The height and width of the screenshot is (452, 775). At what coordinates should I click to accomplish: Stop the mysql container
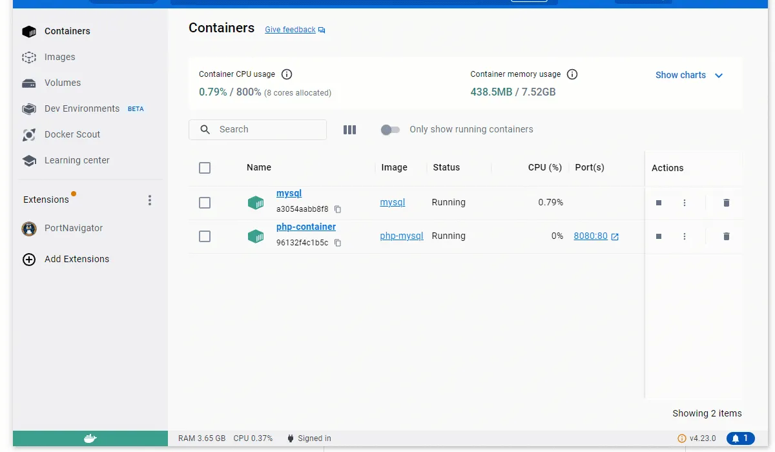(658, 203)
